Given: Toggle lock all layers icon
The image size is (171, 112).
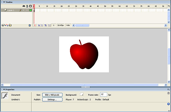Looking at the screenshot, I should point(27,6).
